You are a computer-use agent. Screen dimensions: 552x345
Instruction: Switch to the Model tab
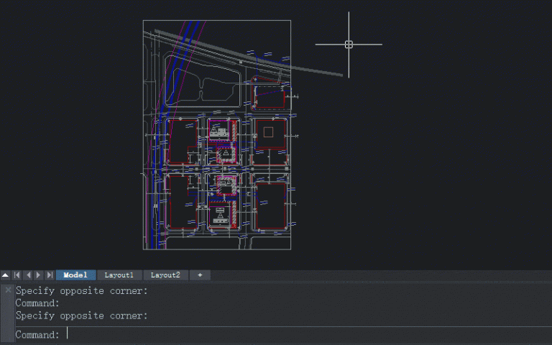click(x=75, y=275)
